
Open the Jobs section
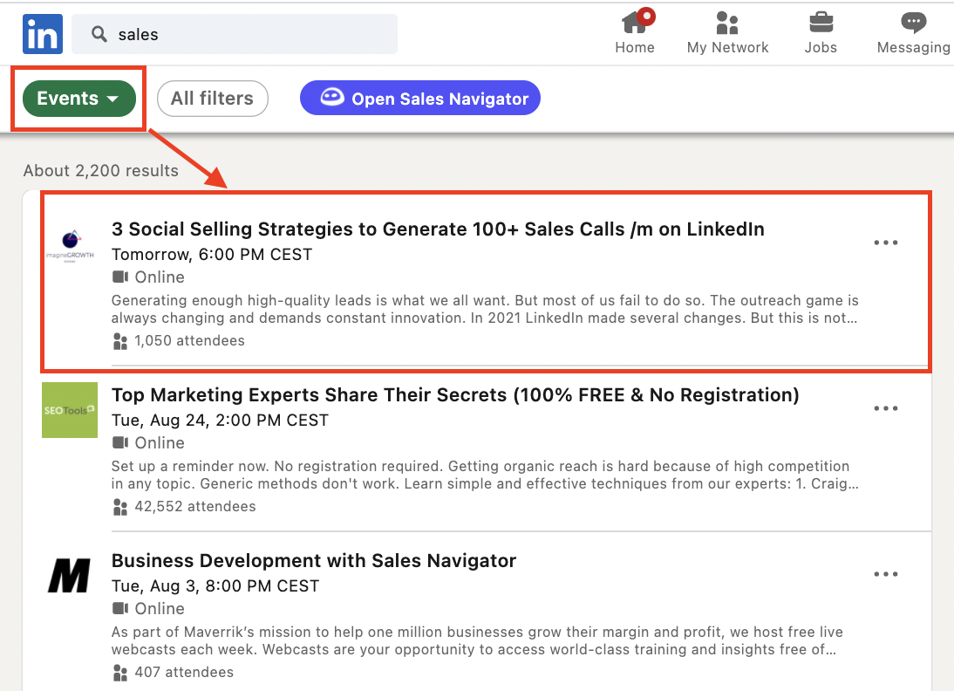(x=821, y=33)
